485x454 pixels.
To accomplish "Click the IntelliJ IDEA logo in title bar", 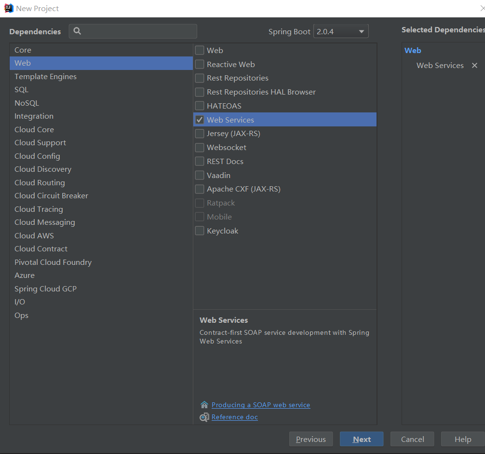I will coord(8,8).
